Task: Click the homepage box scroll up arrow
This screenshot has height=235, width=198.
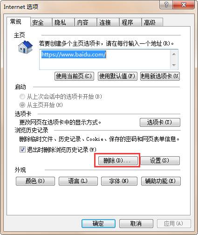Action: [x=174, y=55]
